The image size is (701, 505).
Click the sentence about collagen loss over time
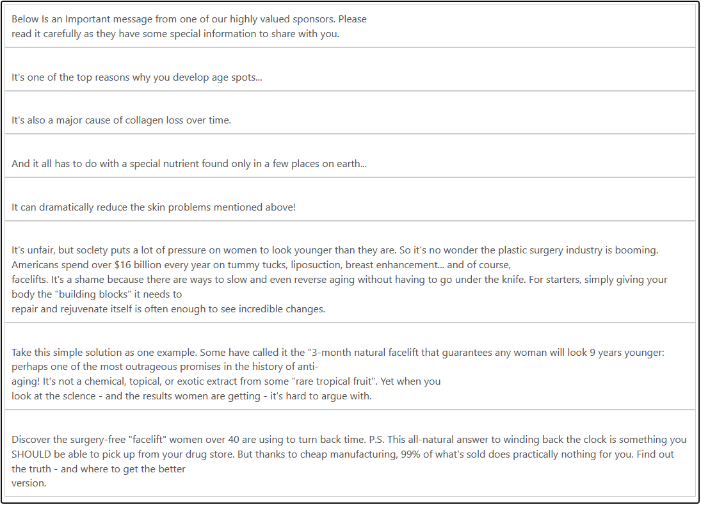pos(121,120)
